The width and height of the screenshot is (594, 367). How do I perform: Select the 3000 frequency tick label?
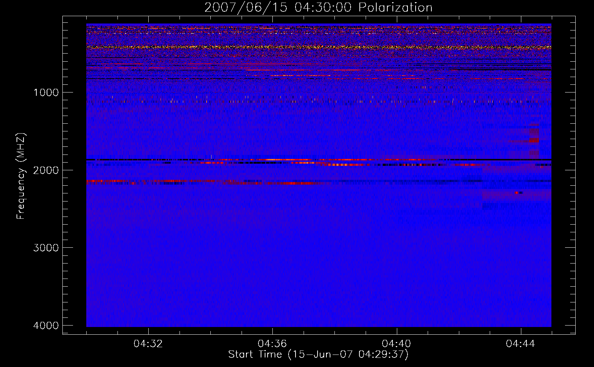tap(46, 248)
